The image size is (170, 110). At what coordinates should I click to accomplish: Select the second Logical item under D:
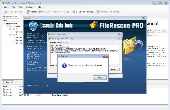tap(20, 40)
